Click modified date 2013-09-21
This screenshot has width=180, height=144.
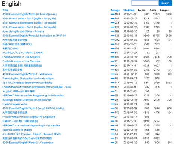pos(130,104)
